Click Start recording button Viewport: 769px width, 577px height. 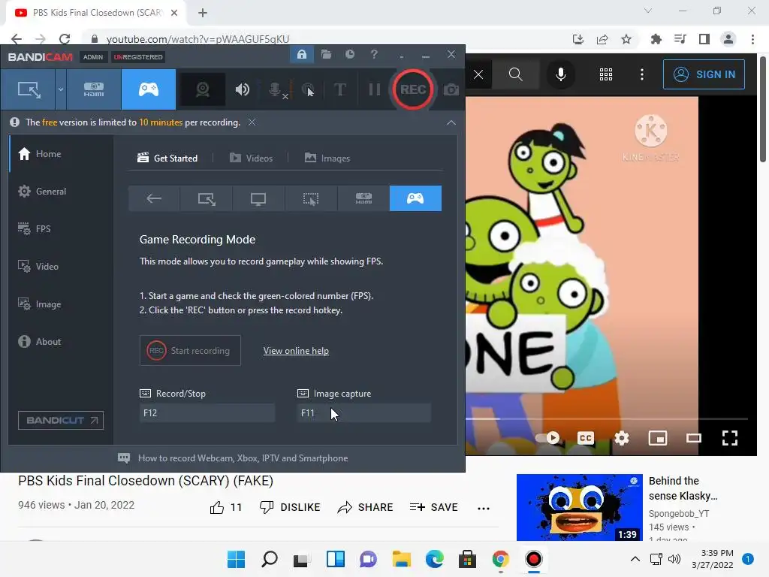pyautogui.click(x=190, y=351)
